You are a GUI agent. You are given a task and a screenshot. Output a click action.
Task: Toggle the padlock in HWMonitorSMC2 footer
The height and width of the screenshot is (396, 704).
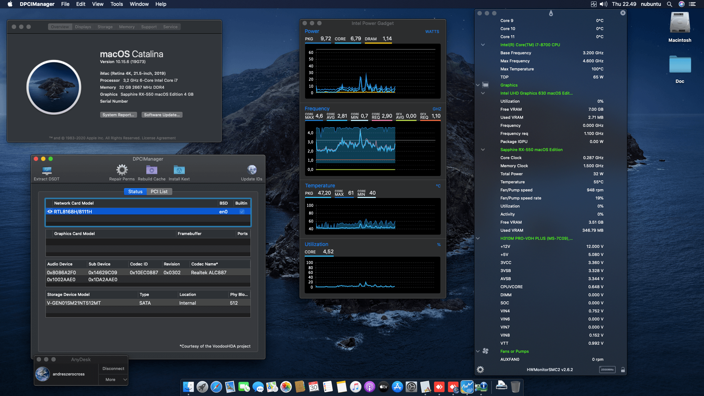coord(623,370)
